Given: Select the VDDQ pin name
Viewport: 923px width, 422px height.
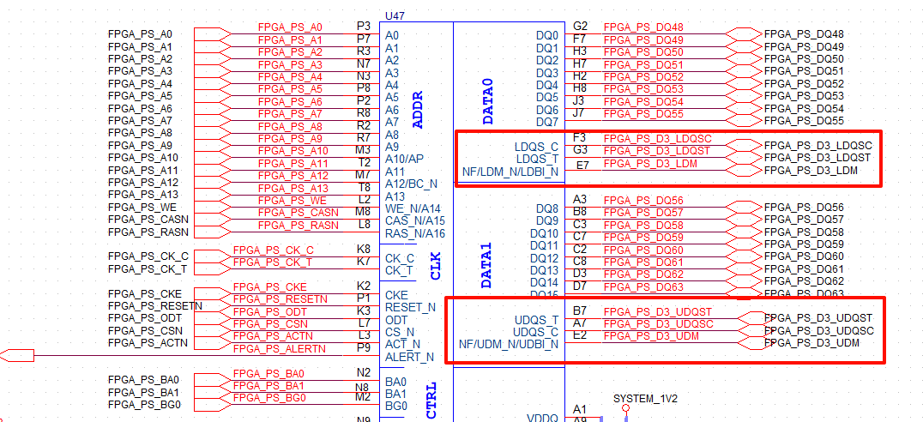Looking at the screenshot, I should coord(541,419).
